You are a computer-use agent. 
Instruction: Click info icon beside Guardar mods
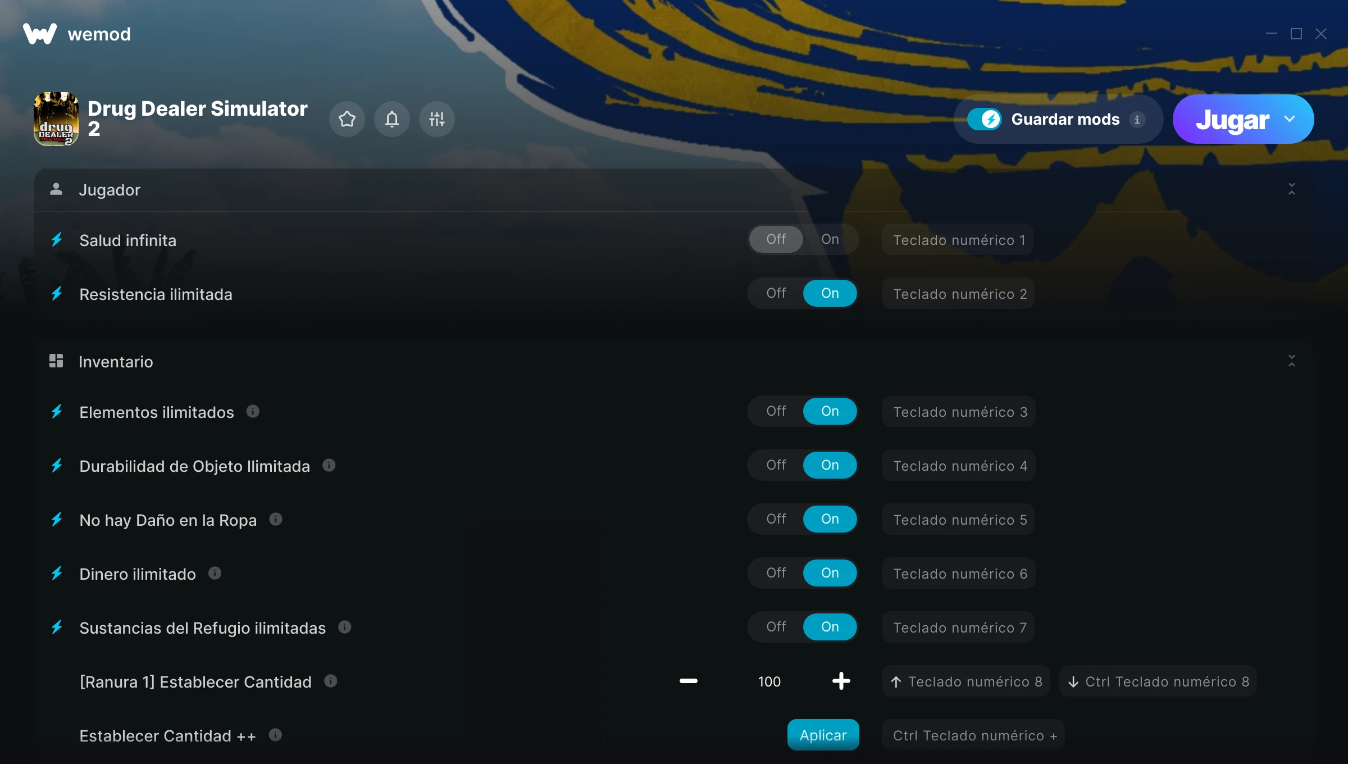[x=1137, y=120]
